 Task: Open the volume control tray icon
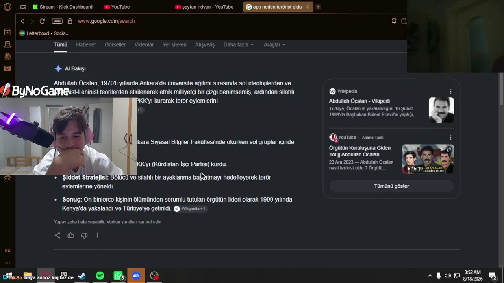[x=448, y=276]
